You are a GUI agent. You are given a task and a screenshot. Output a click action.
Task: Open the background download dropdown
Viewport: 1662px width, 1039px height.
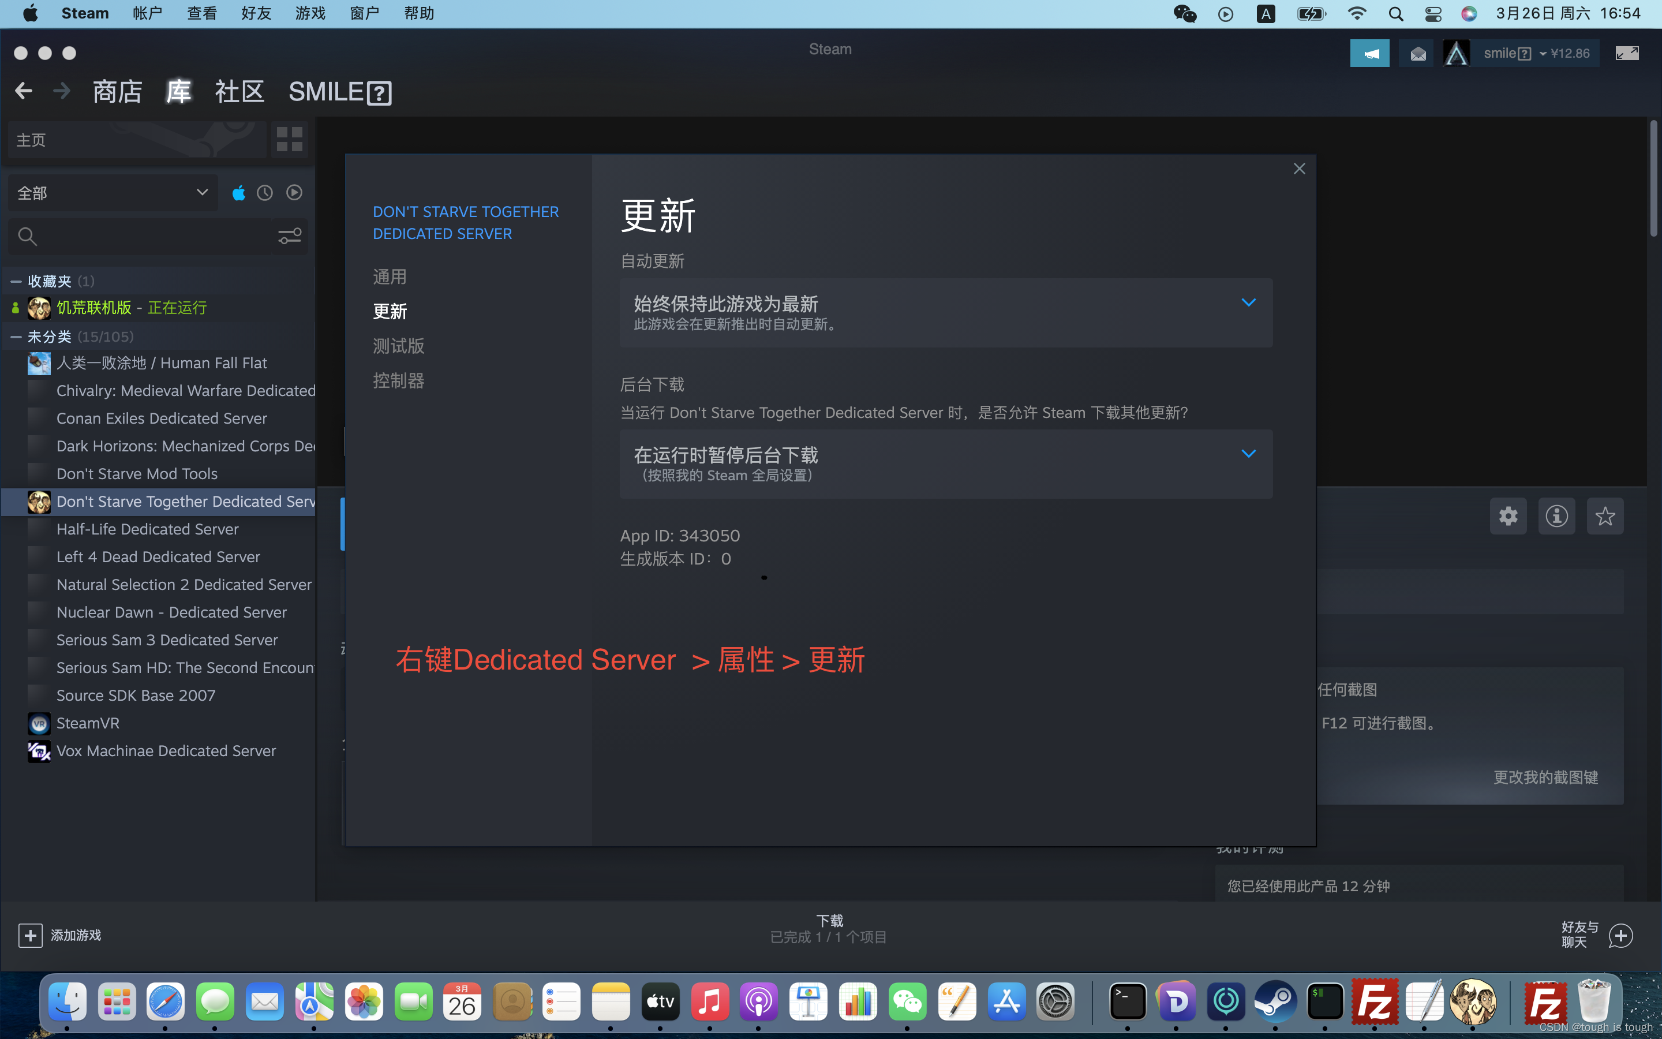tap(945, 464)
